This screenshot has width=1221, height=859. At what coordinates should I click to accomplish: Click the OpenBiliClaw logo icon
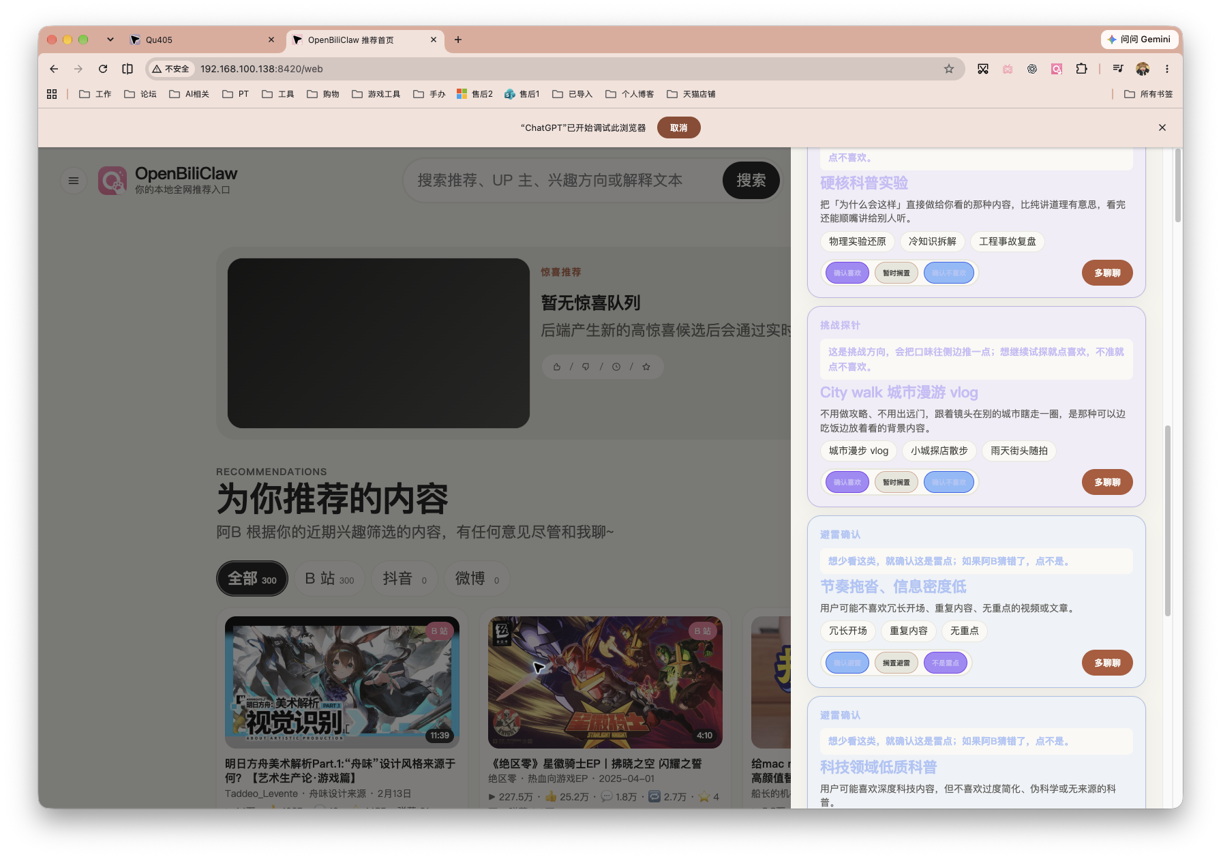click(112, 181)
